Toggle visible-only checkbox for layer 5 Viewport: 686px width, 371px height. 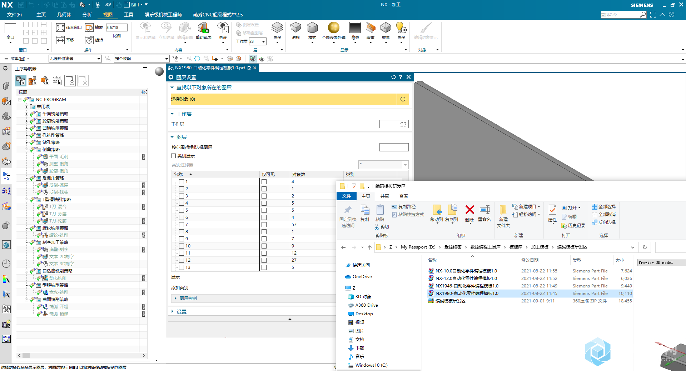(x=264, y=210)
